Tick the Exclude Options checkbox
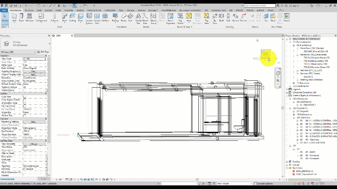This screenshot has width=337, height=189. point(255,183)
